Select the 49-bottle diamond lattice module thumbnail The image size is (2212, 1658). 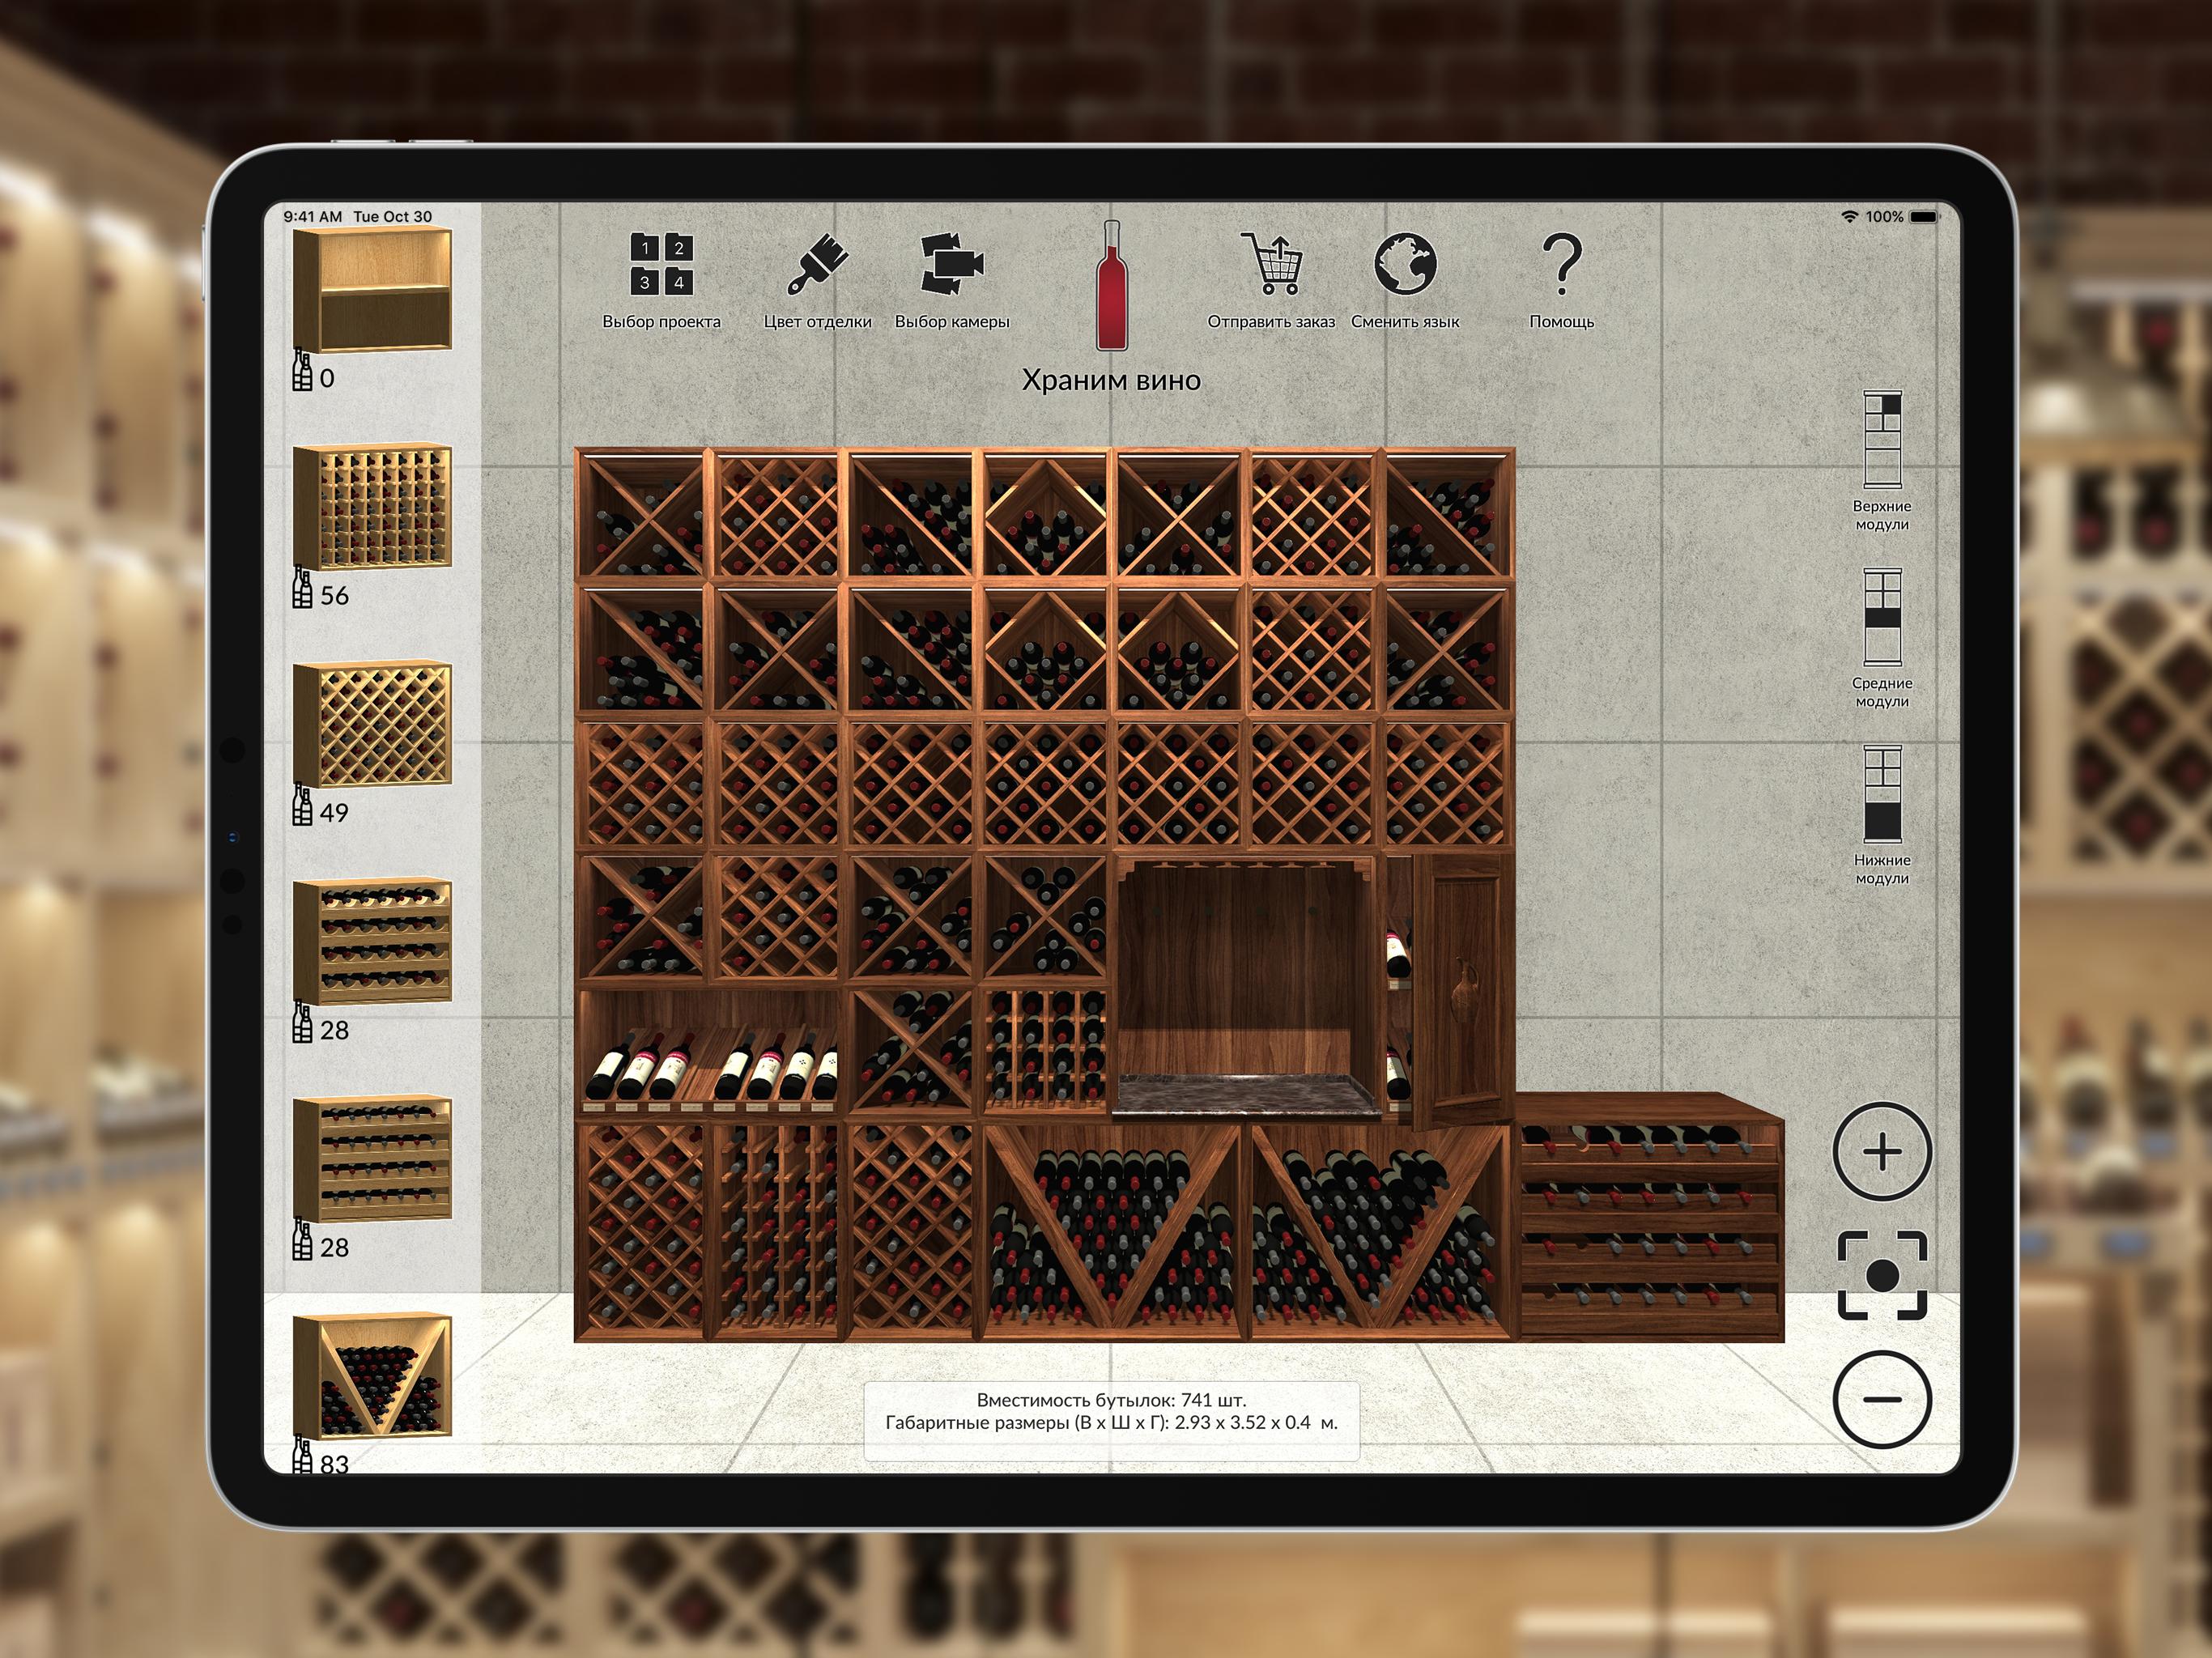coord(372,724)
